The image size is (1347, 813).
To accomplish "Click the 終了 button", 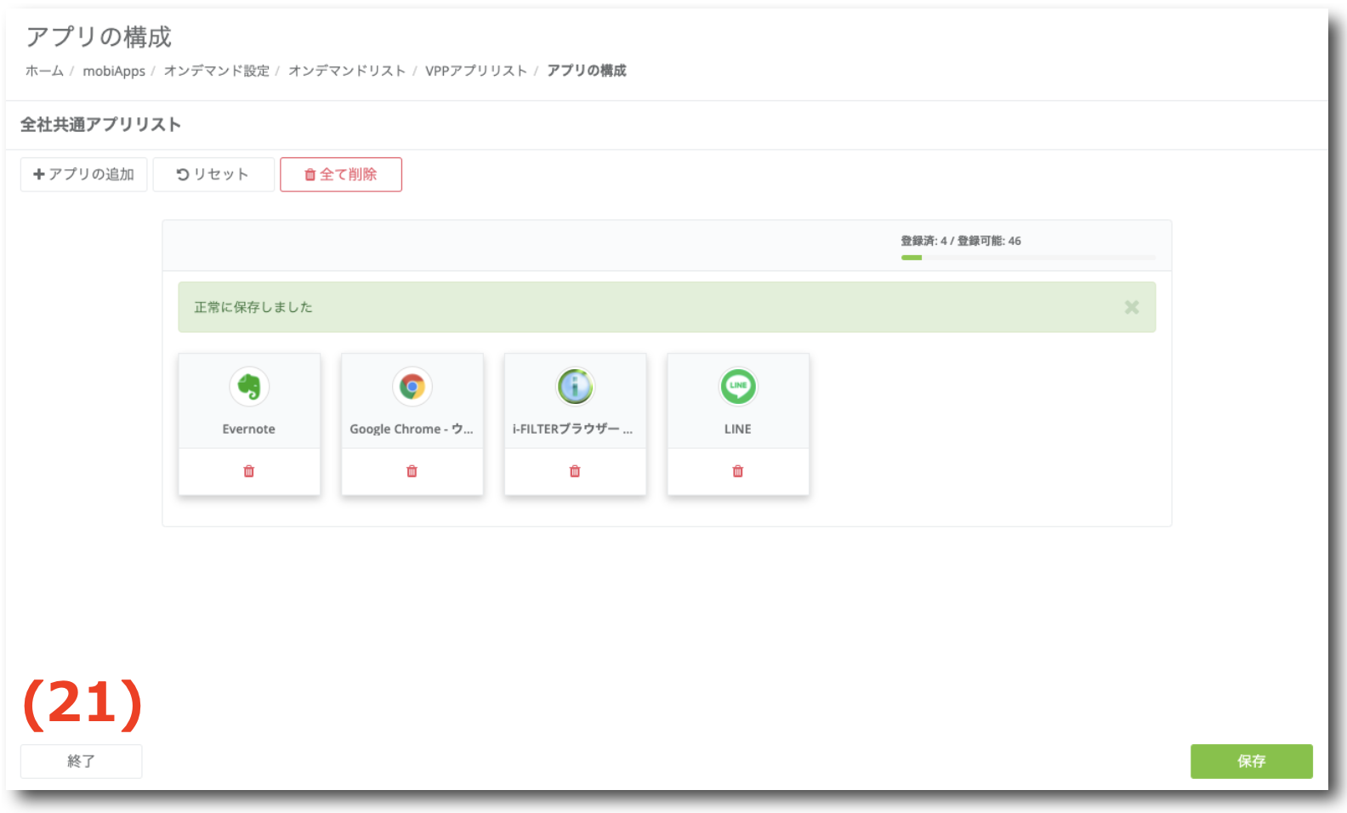I will point(81,761).
